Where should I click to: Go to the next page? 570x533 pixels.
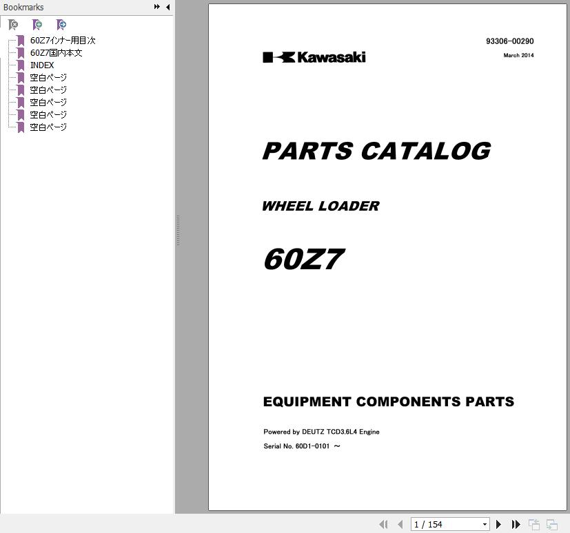pyautogui.click(x=499, y=524)
